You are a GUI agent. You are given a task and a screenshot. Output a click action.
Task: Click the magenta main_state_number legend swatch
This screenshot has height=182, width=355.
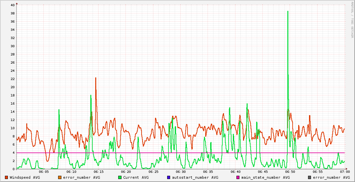(x=238, y=177)
